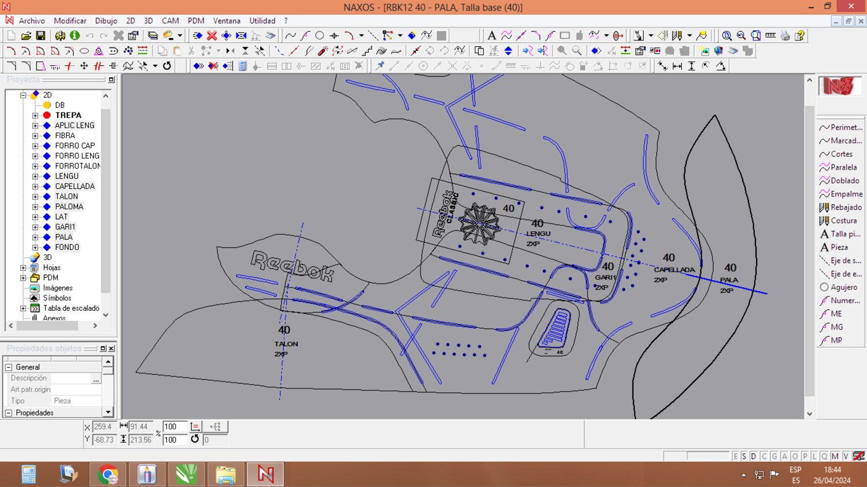Viewport: 867px width, 487px height.
Task: Click the calculator icon in third toolbar row
Action: click(x=243, y=66)
